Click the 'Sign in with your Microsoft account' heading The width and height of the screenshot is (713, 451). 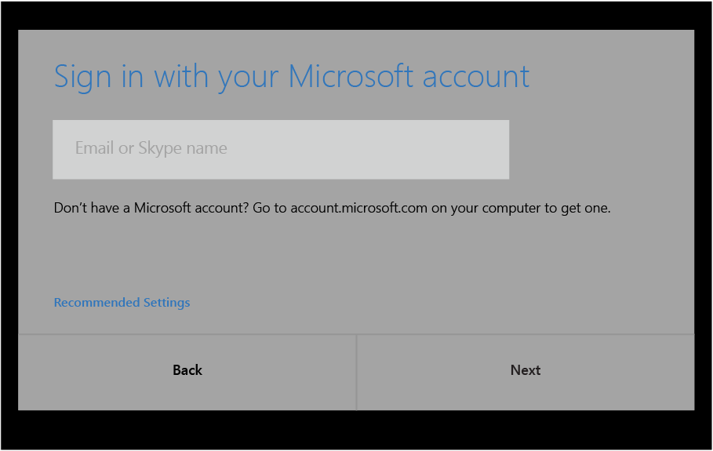click(291, 77)
